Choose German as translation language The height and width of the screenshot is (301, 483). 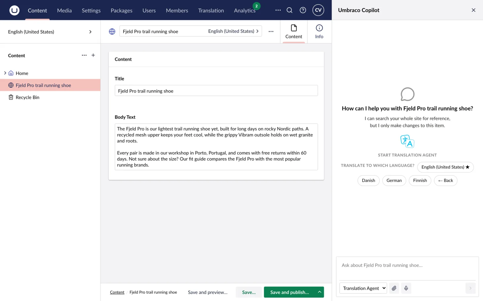[394, 181]
